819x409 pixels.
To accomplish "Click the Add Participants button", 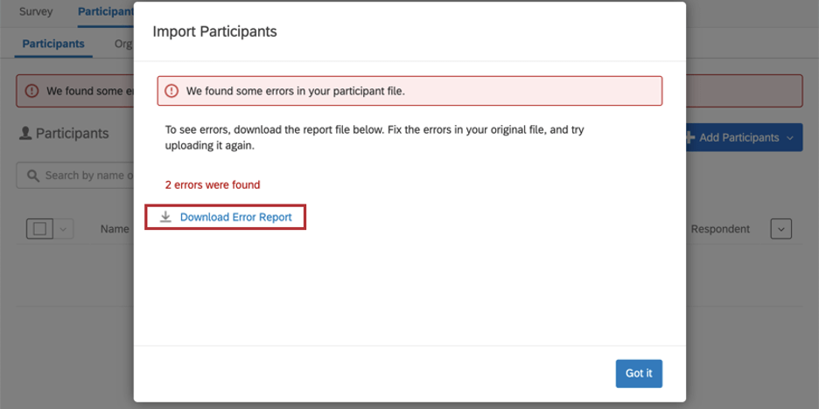I will (x=738, y=137).
